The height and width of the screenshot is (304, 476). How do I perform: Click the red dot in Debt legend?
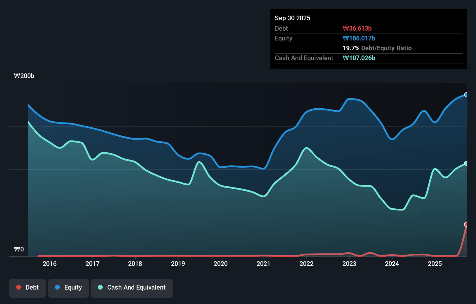[x=19, y=287]
